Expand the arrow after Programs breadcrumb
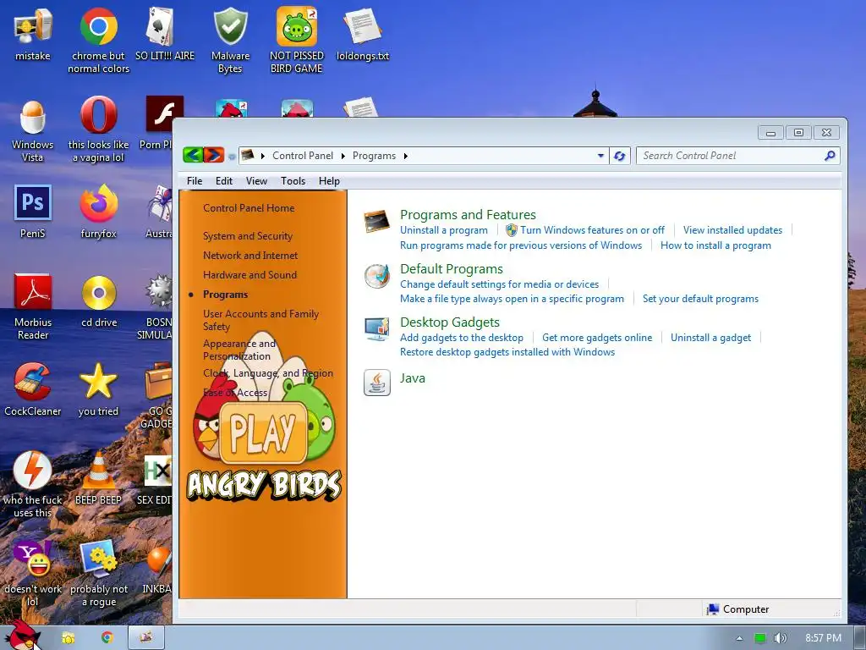Screen dimensions: 866x650 click(405, 156)
